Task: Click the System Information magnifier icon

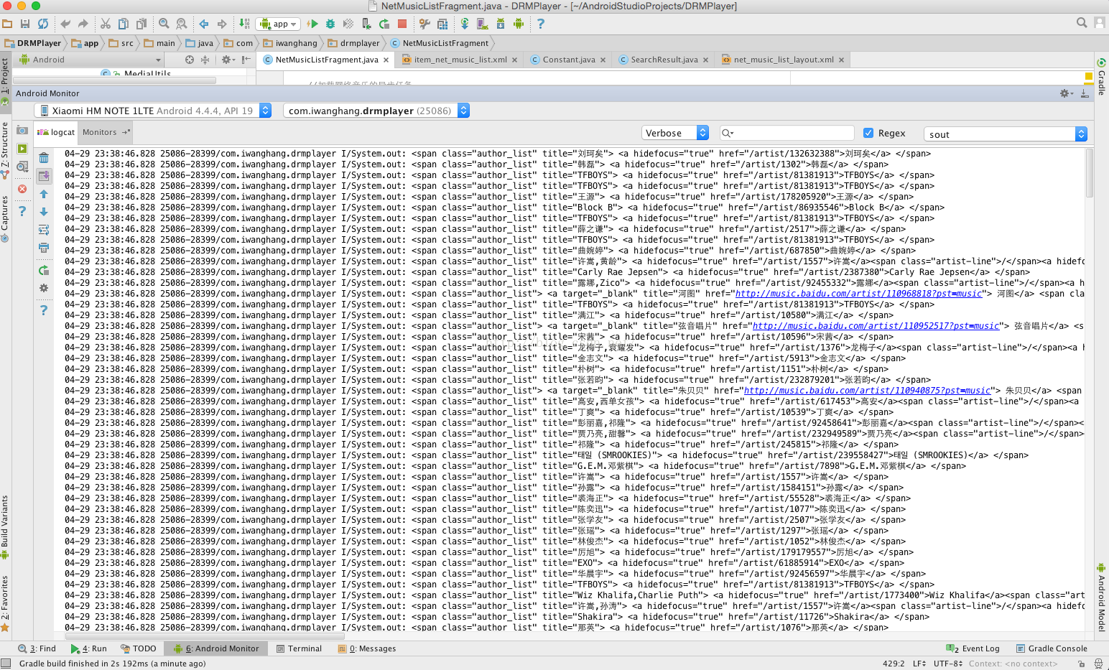Action: click(22, 167)
